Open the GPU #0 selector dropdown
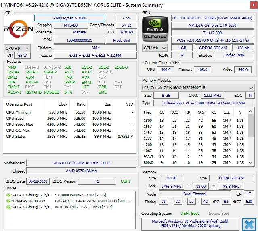This screenshot has height=231, width=258. [155, 48]
